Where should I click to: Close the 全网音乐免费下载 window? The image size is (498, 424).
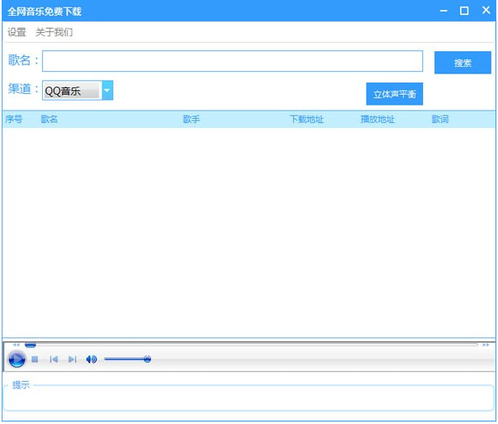coord(486,10)
